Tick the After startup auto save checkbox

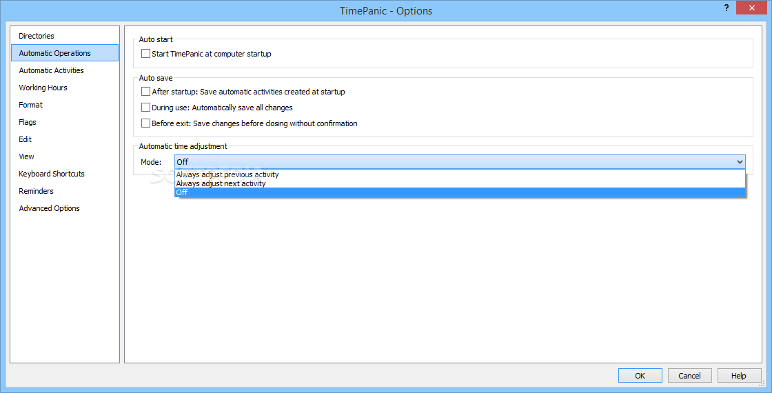[x=145, y=92]
